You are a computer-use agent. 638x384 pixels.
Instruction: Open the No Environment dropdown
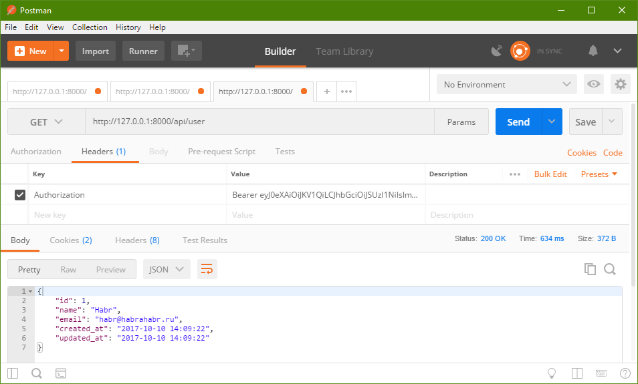tap(506, 84)
